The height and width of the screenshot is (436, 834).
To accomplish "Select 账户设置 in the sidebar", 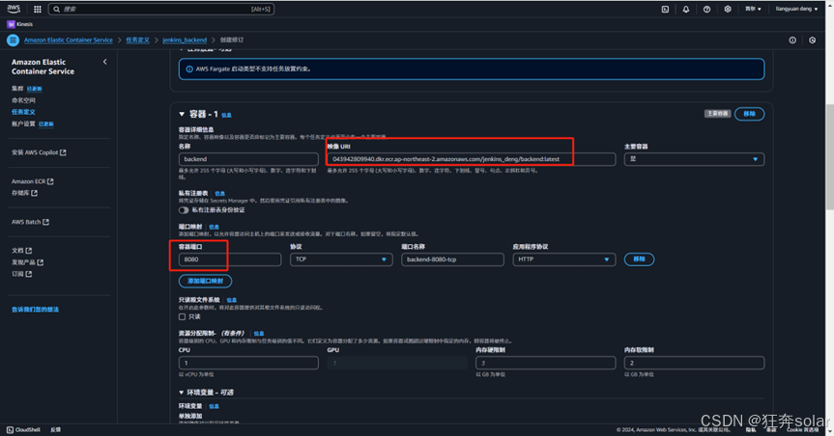I will 23,123.
